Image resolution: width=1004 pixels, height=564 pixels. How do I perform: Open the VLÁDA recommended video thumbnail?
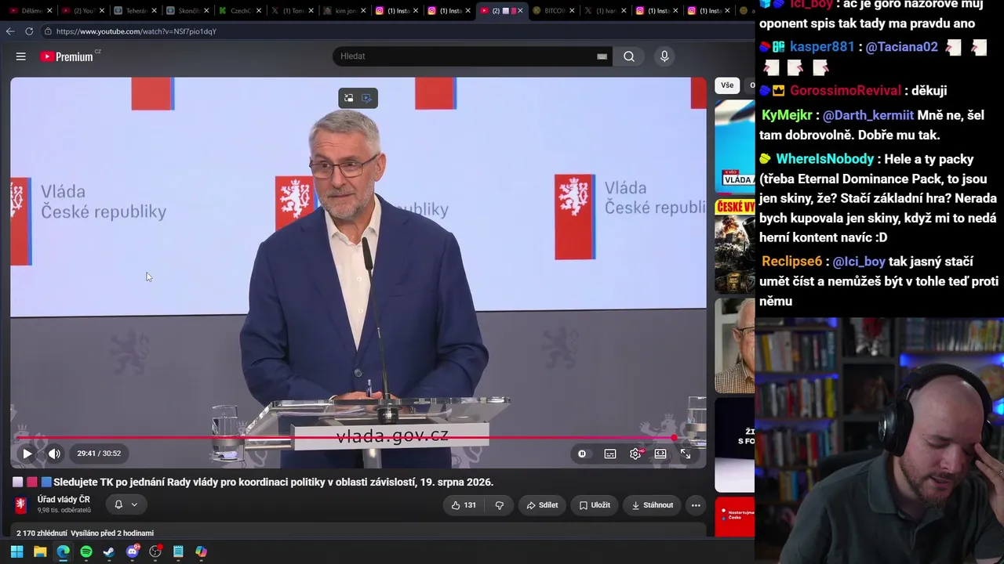[x=735, y=146]
